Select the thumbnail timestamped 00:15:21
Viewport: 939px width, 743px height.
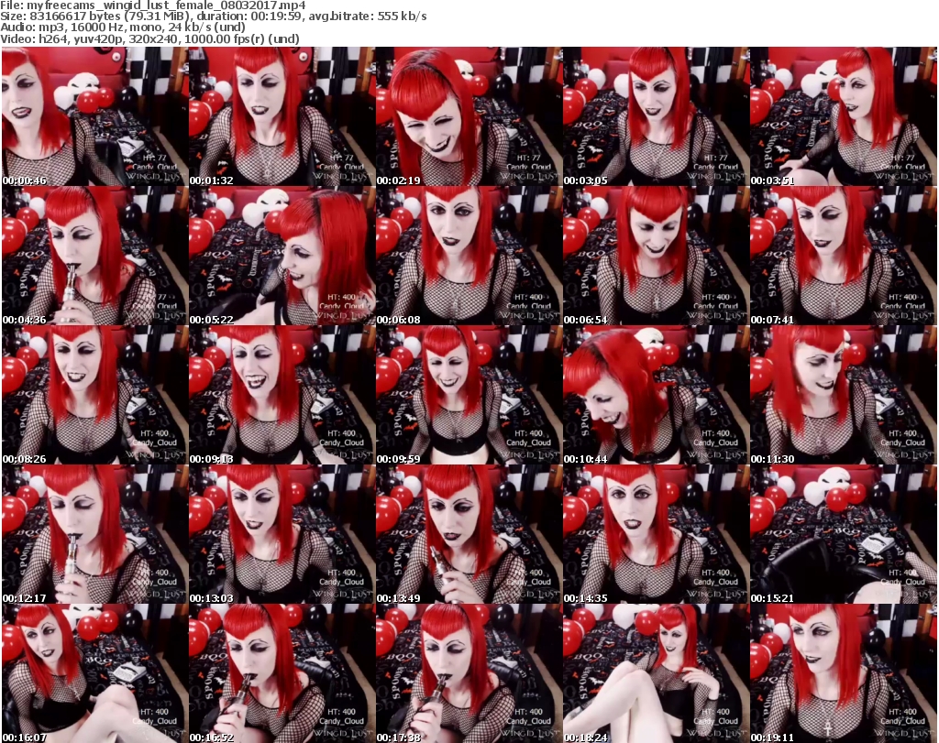pos(844,534)
